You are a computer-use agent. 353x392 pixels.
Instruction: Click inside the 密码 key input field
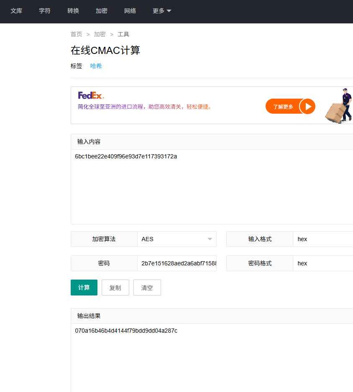click(176, 263)
